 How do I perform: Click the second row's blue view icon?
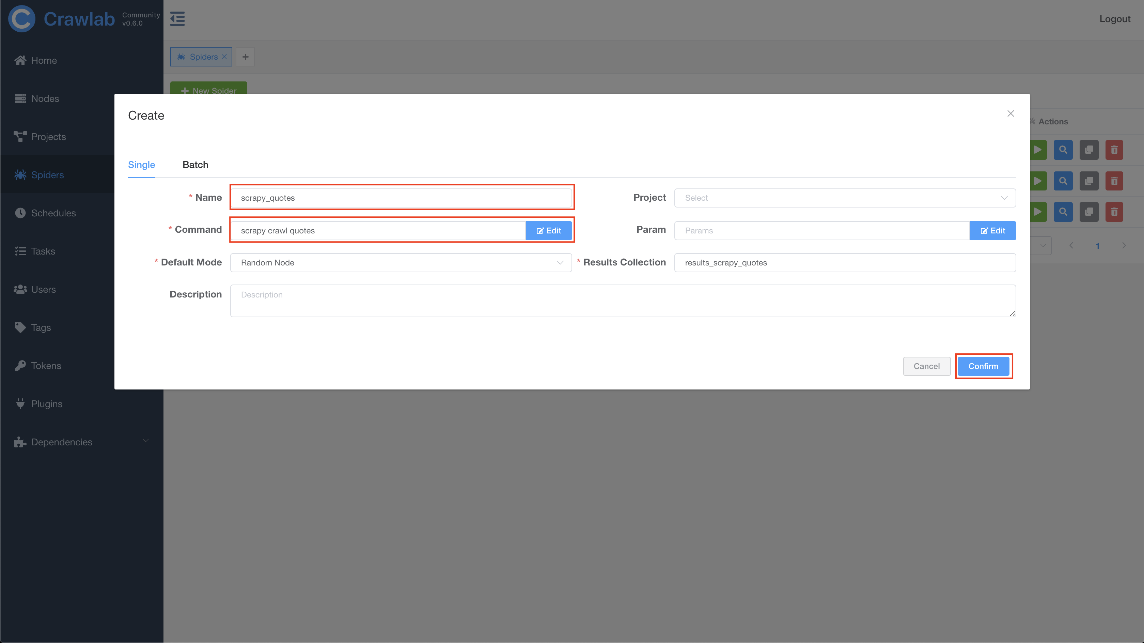(1063, 181)
